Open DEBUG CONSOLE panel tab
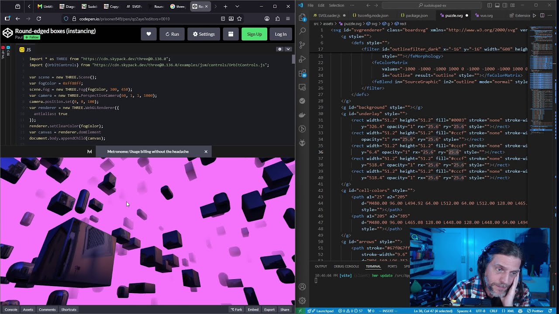 click(346, 266)
